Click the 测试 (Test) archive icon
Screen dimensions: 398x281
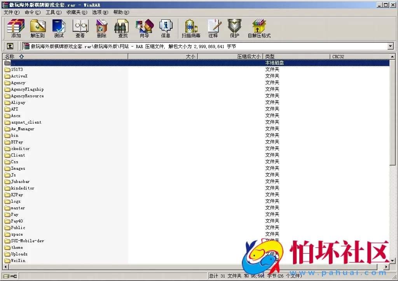coord(59,28)
